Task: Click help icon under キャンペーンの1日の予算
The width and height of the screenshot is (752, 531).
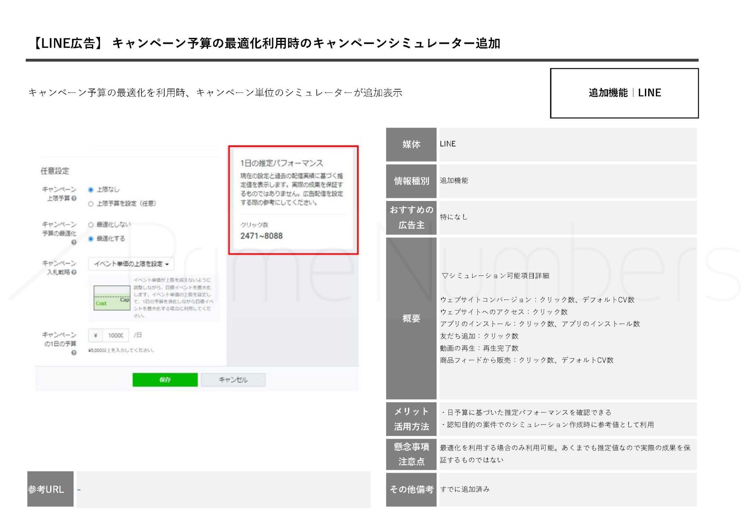Action: click(74, 353)
